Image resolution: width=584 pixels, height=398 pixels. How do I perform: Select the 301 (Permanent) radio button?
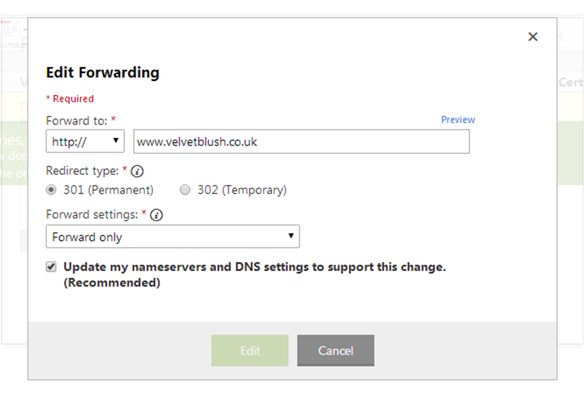[52, 190]
